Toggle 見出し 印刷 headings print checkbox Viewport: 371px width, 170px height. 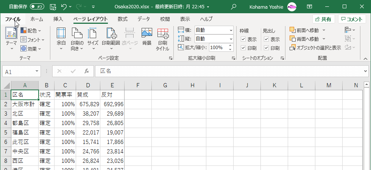267,48
